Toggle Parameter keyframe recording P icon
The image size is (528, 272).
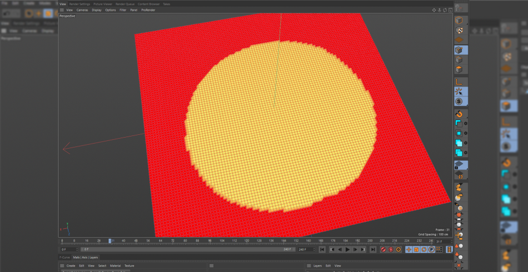(x=432, y=249)
